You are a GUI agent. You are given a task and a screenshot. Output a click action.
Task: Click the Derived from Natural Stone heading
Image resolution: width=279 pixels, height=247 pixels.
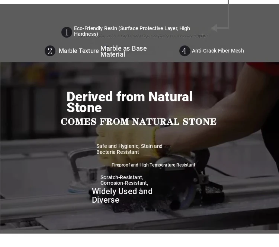[x=129, y=102]
